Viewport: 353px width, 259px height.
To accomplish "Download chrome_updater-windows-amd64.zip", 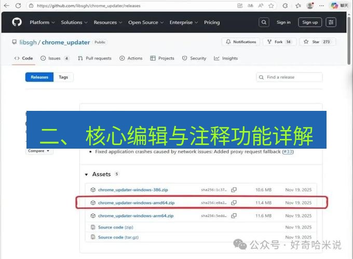I will tap(136, 203).
